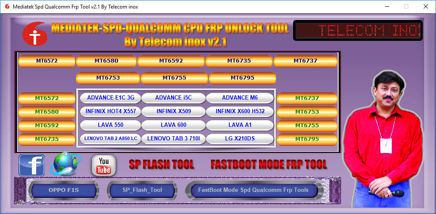This screenshot has height=214, width=436.
Task: Choose green MT6572 side button
Action: click(x=47, y=99)
